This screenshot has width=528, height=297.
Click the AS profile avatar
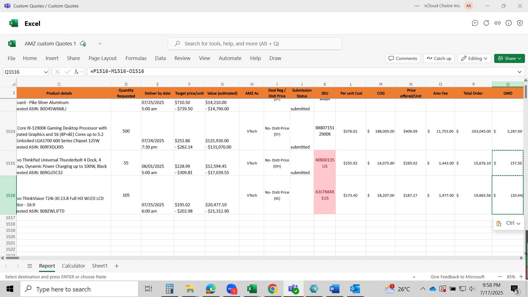click(469, 6)
